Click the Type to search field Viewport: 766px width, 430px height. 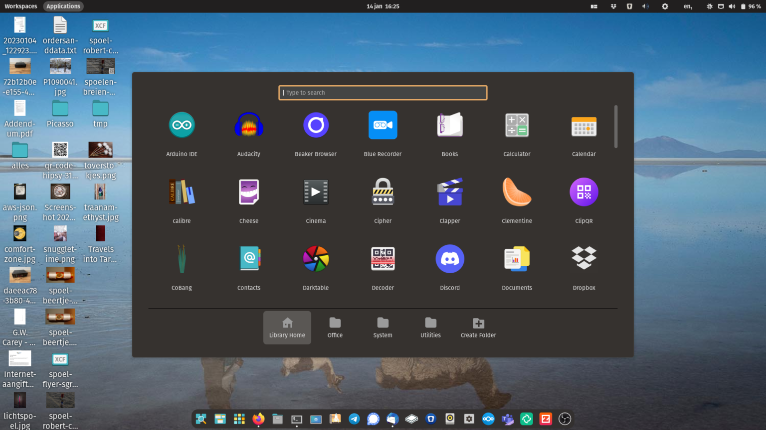(x=383, y=93)
